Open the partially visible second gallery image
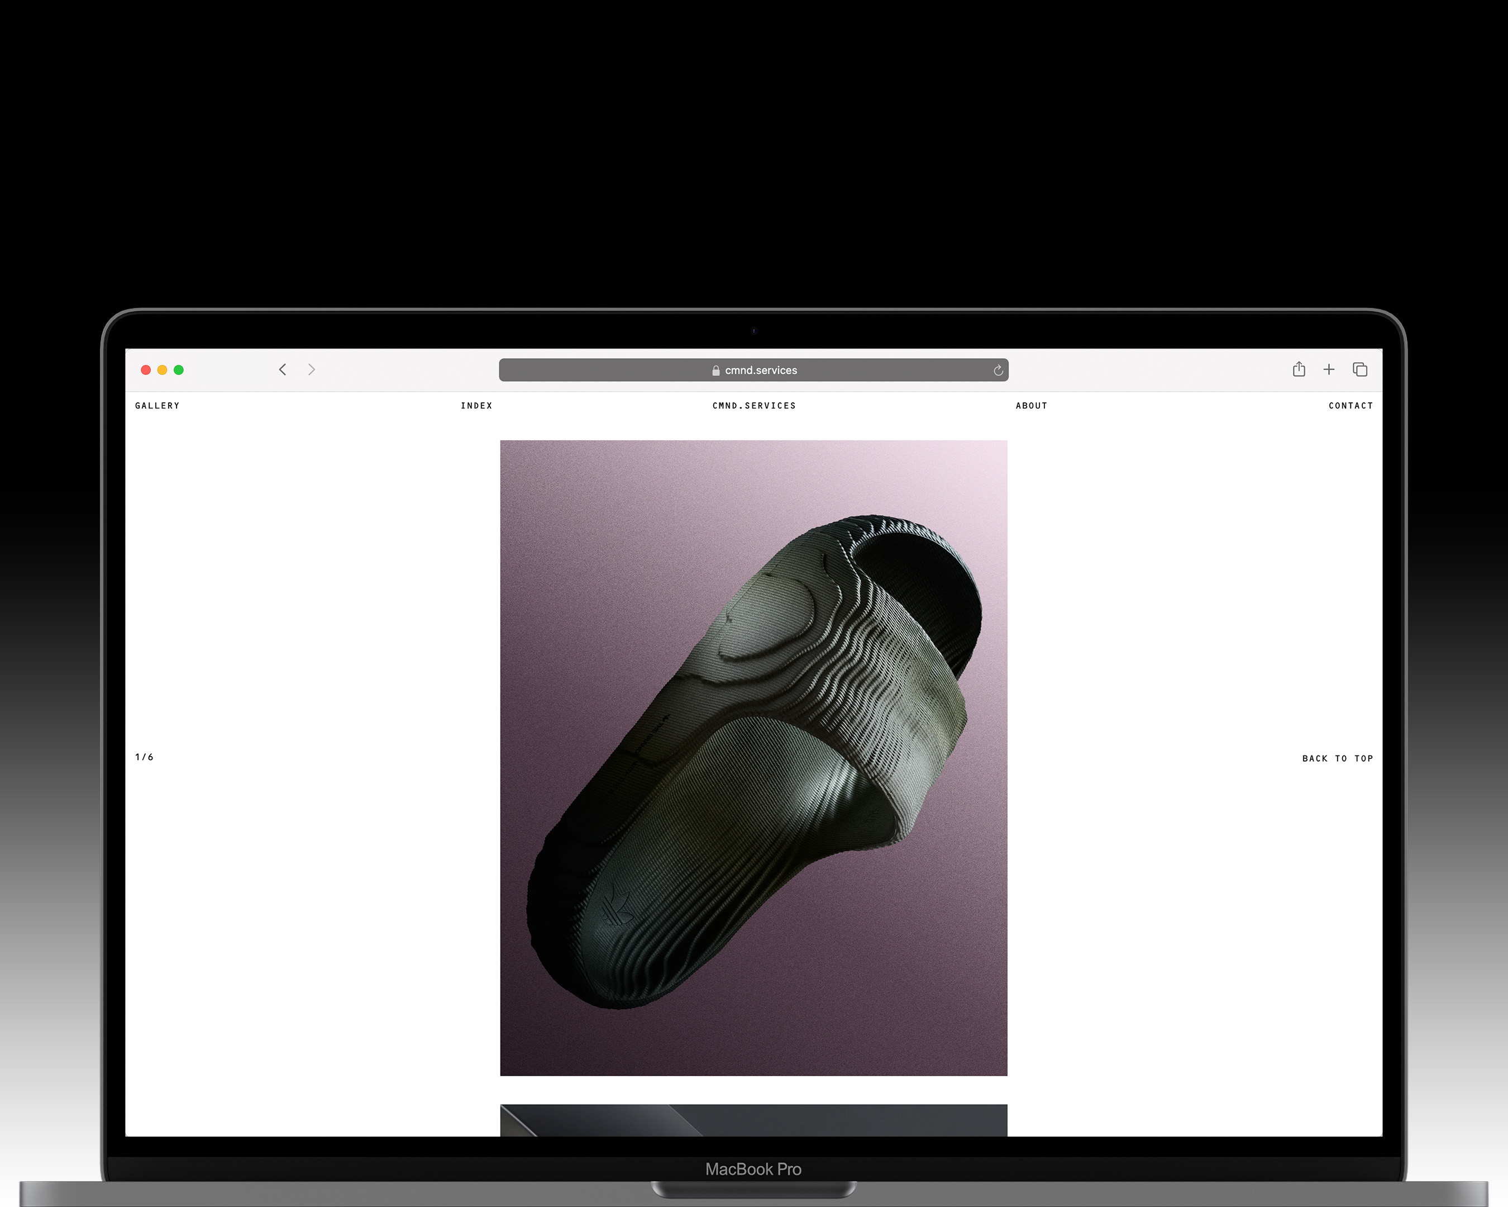 point(753,1120)
